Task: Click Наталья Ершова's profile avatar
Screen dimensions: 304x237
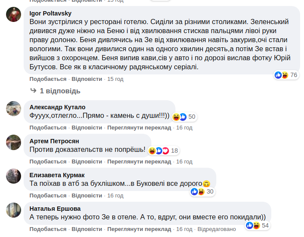Action: (x=14, y=210)
